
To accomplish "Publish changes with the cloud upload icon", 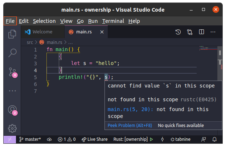I will point(49,139).
